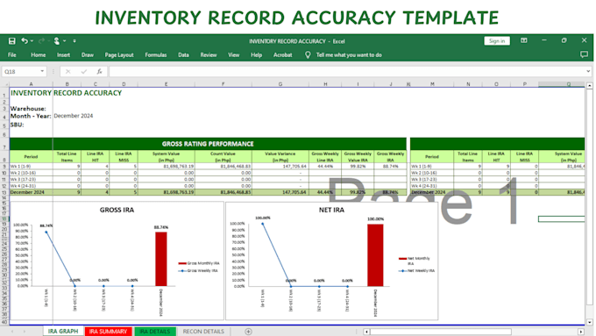This screenshot has width=596, height=336.
Task: Add a new sheet with plus icon
Action: 248,332
